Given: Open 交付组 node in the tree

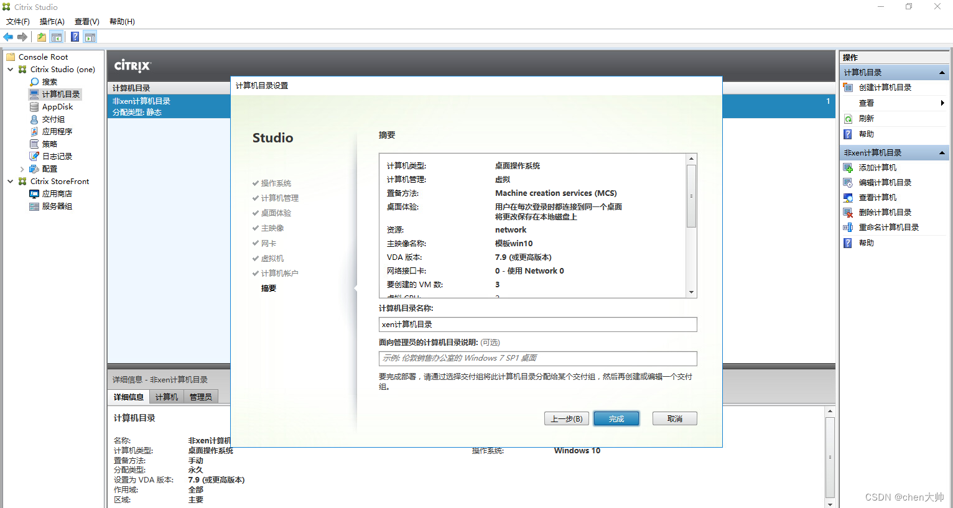Looking at the screenshot, I should [x=53, y=119].
